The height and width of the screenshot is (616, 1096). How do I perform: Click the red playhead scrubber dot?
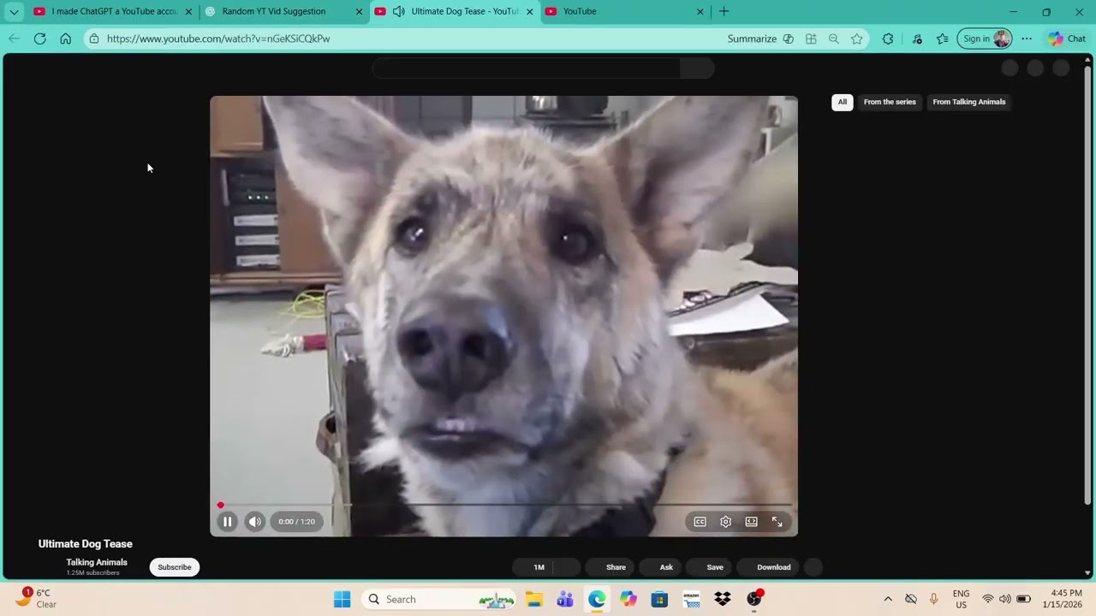pyautogui.click(x=220, y=505)
